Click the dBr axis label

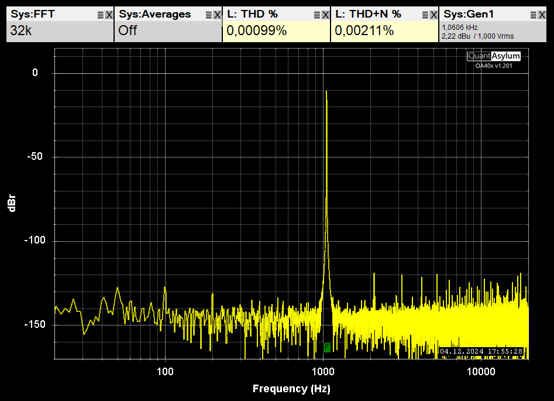coord(12,203)
